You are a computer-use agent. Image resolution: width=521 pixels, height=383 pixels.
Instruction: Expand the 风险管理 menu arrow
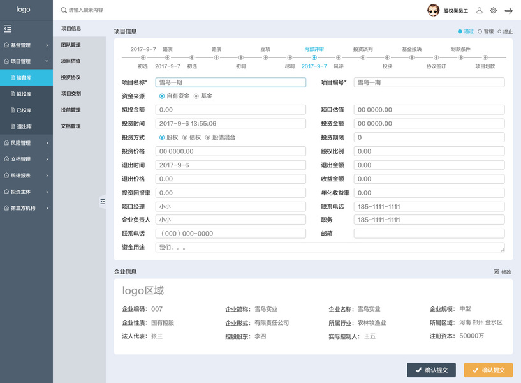(x=47, y=143)
